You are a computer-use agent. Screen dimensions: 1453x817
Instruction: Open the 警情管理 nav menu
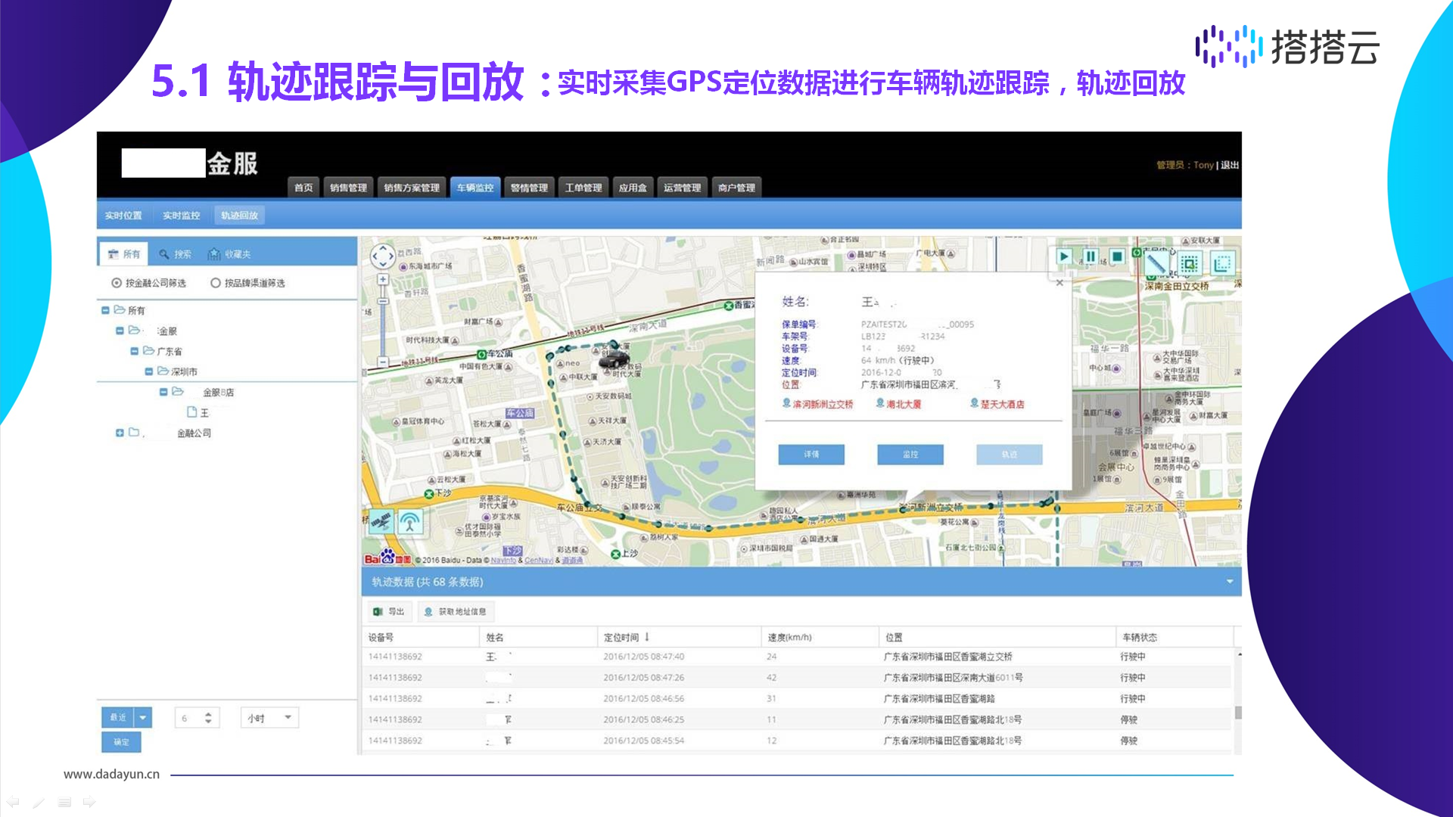pos(529,188)
